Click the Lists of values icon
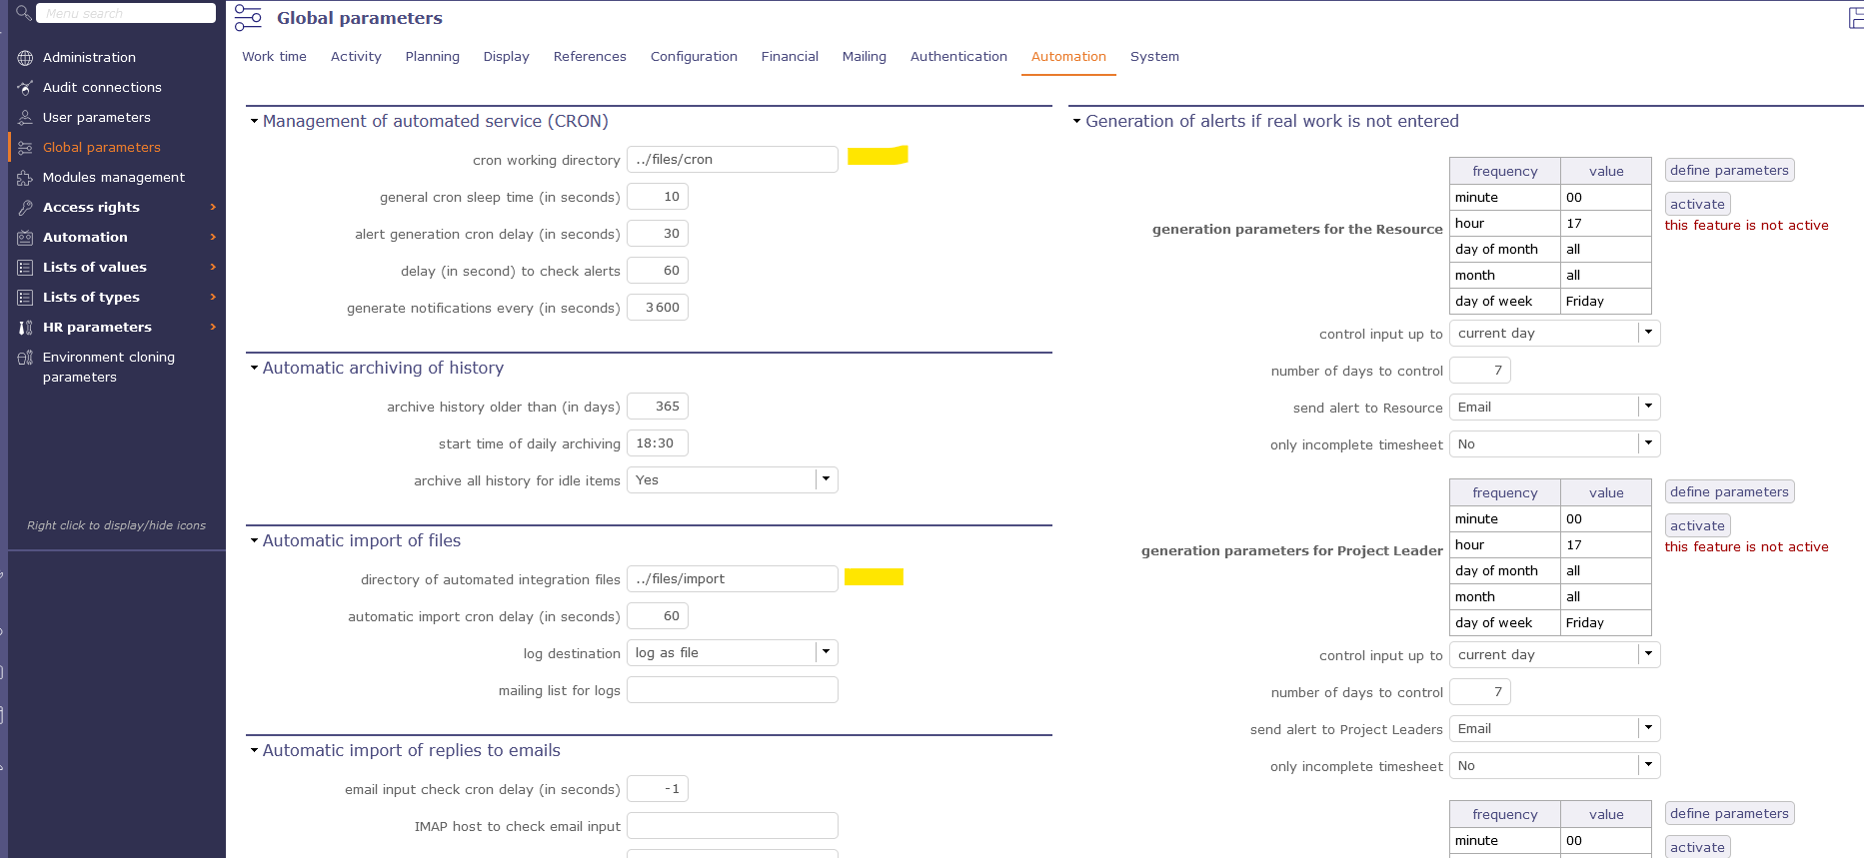Image resolution: width=1864 pixels, height=858 pixels. [25, 268]
